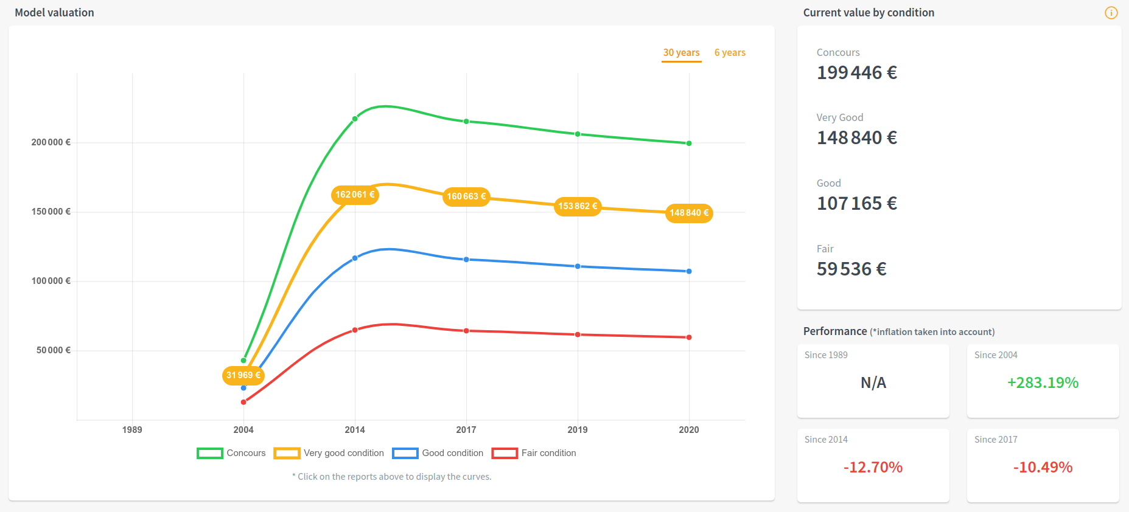The width and height of the screenshot is (1129, 512).
Task: Click the 2017 x-axis label
Action: click(x=466, y=430)
